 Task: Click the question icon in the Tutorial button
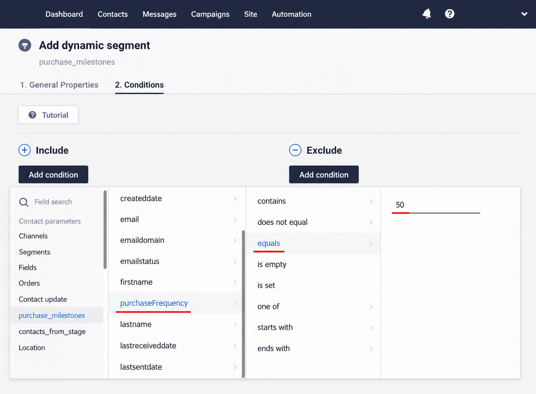pyautogui.click(x=32, y=115)
